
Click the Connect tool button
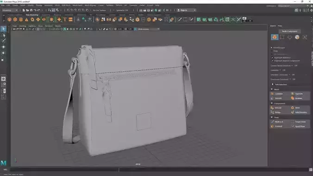tap(280, 126)
